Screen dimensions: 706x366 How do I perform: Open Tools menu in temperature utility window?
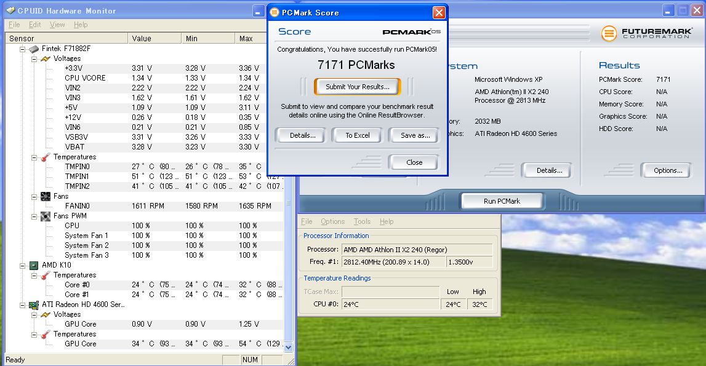pos(362,221)
